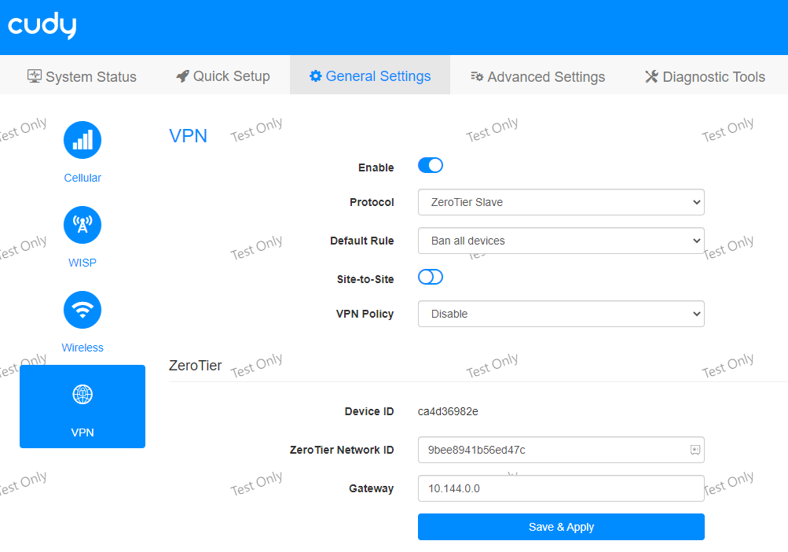Open the VPN Policy dropdown
Viewport: 788px width, 552px height.
coord(562,314)
